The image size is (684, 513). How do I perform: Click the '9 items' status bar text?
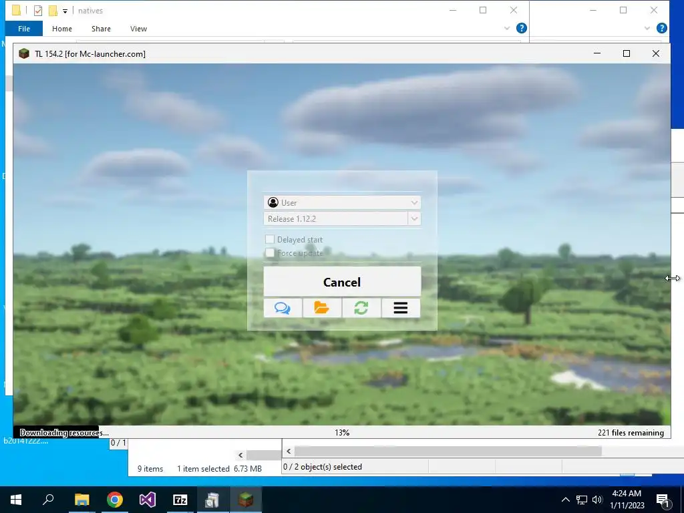pos(150,468)
